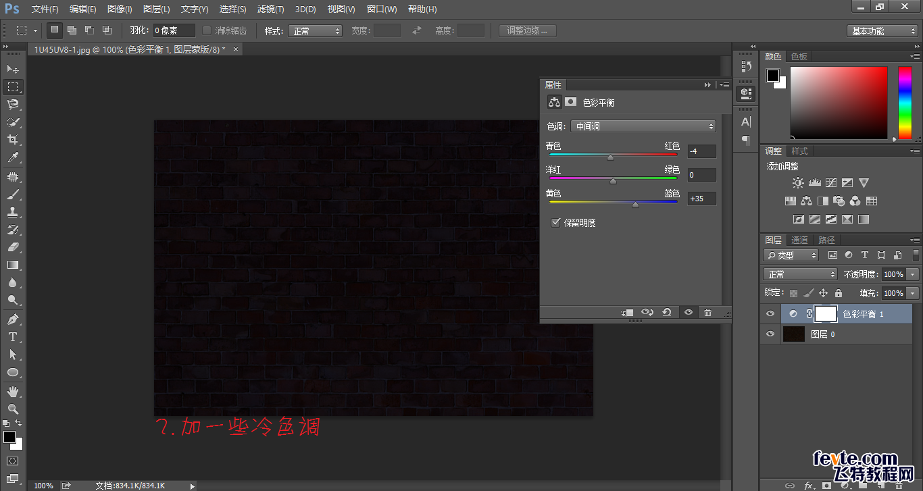Image resolution: width=923 pixels, height=491 pixels.
Task: Toggle Preserve Luminosity checkbox
Action: [556, 222]
